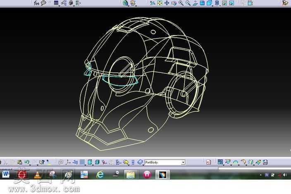Click the people icon beside the globe
This screenshot has height=194, width=291.
(133, 3)
